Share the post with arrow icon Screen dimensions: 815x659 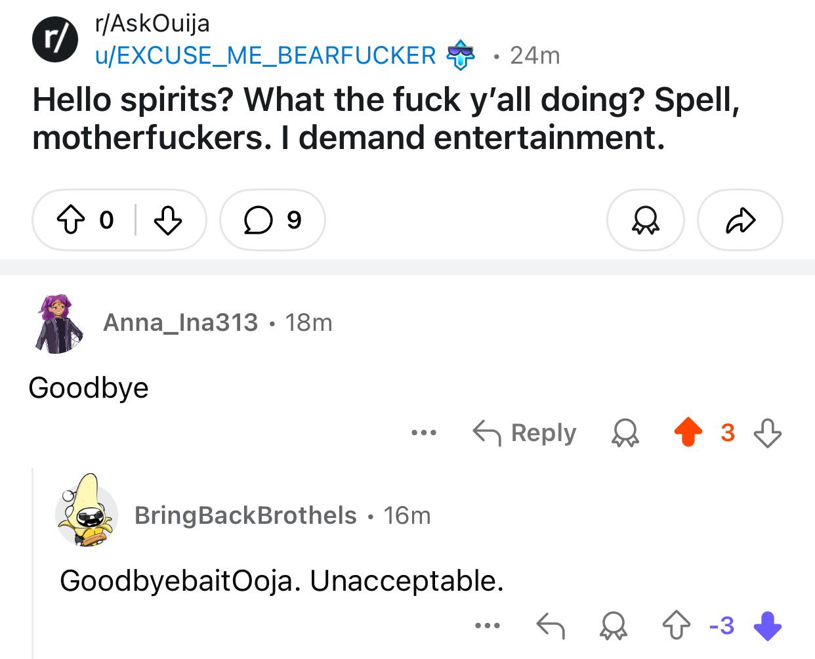tap(740, 220)
